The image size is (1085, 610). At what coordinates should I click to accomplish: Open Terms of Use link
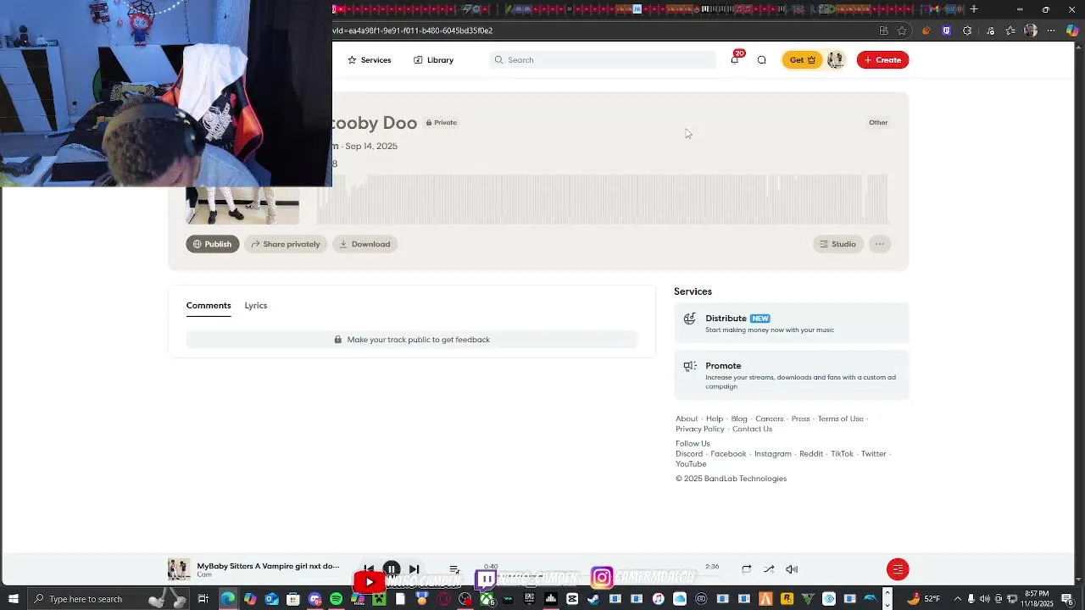840,419
